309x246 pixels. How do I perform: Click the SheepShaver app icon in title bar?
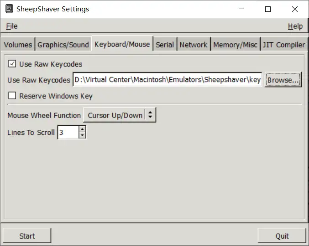(9, 9)
